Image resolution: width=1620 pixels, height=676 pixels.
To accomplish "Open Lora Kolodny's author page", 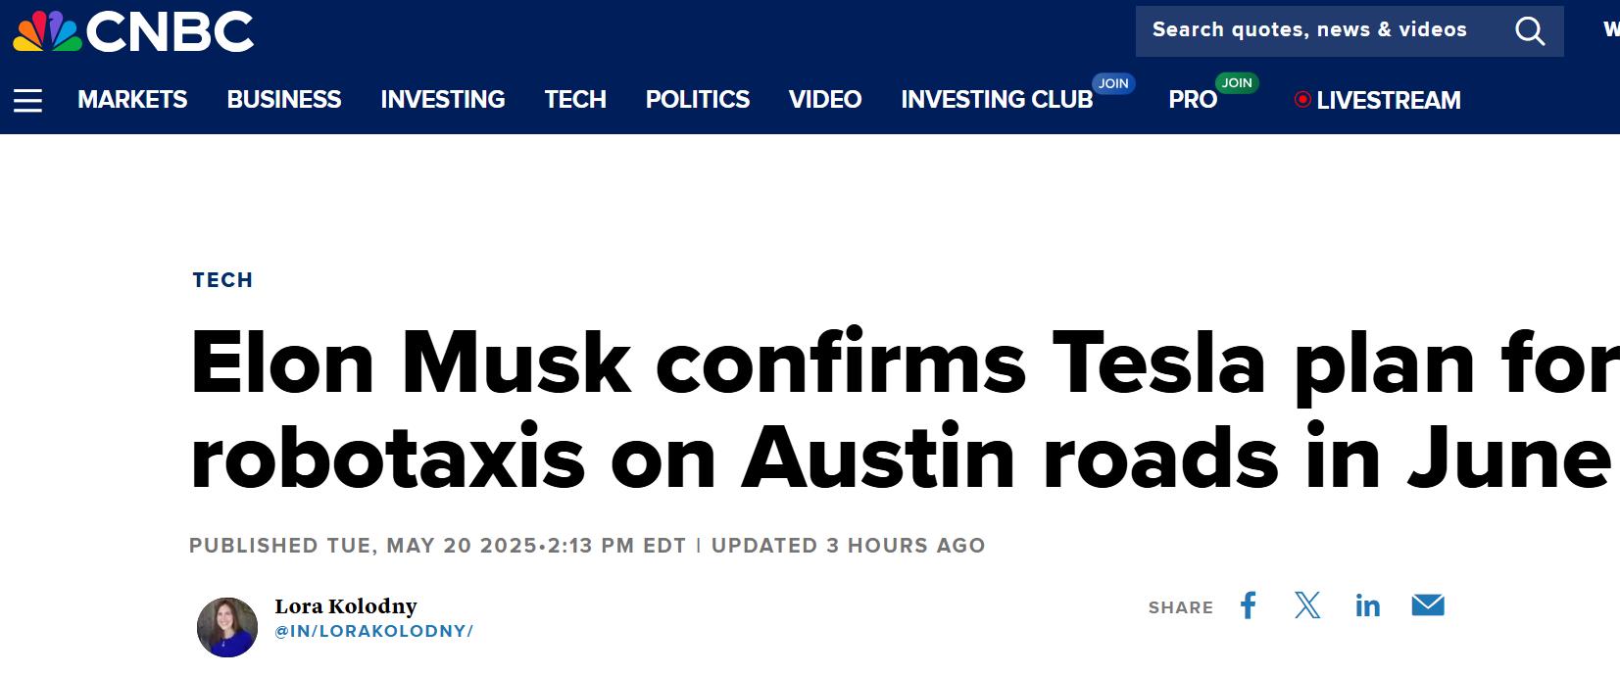I will [346, 606].
